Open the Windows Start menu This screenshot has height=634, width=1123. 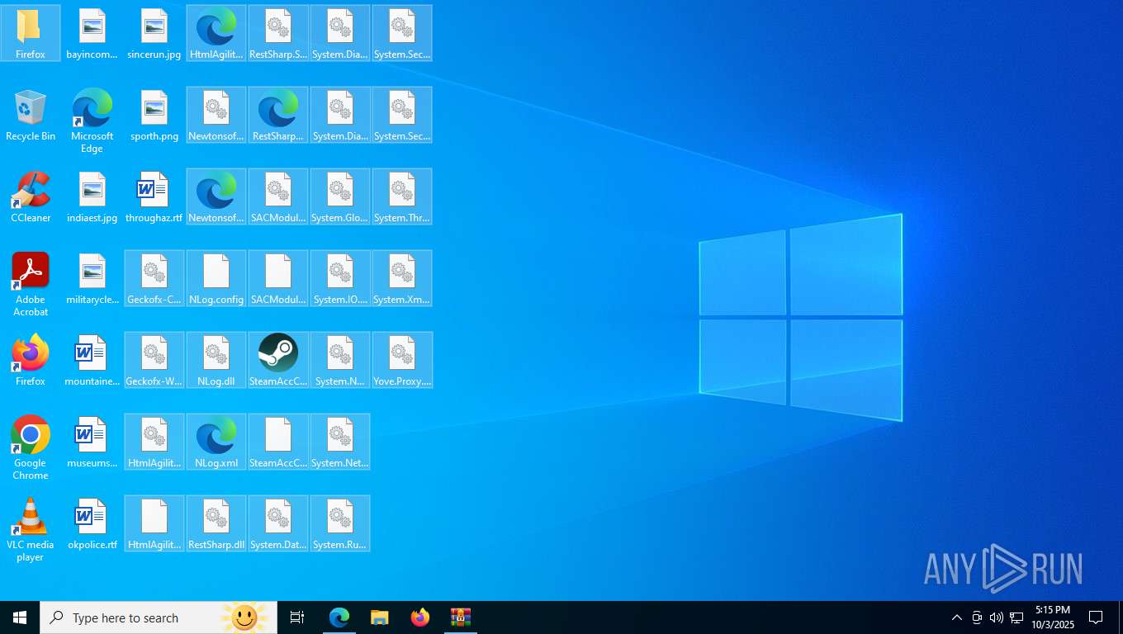point(20,617)
